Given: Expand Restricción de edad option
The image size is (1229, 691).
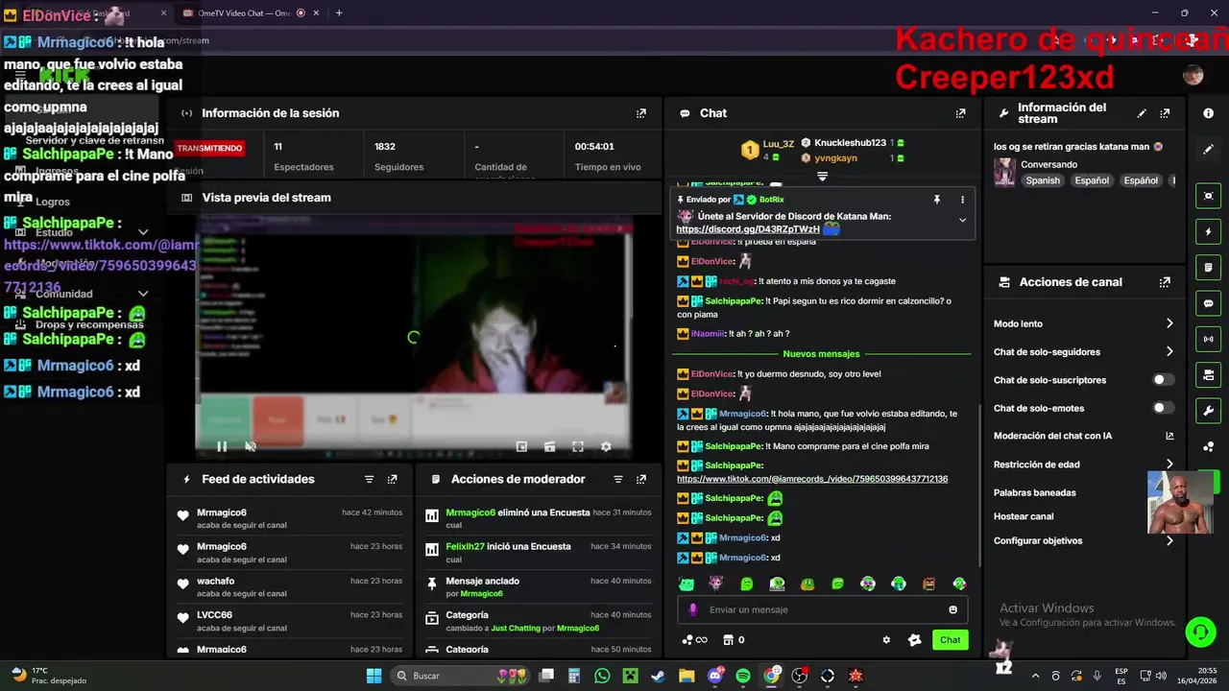Looking at the screenshot, I should (1169, 465).
